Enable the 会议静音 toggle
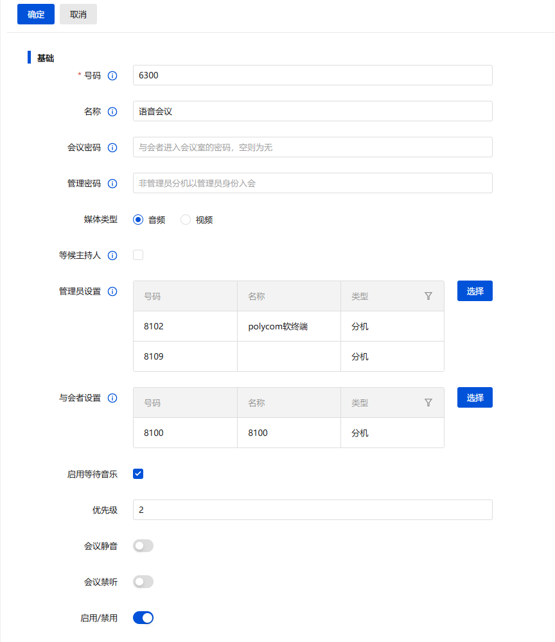Image resolution: width=555 pixels, height=642 pixels. click(x=143, y=546)
